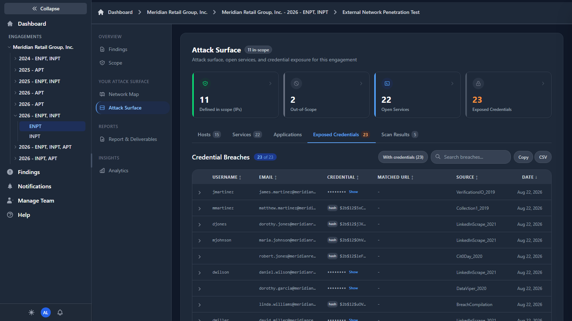Click the Notifications bell icon next to Notifications label

(x=10, y=186)
